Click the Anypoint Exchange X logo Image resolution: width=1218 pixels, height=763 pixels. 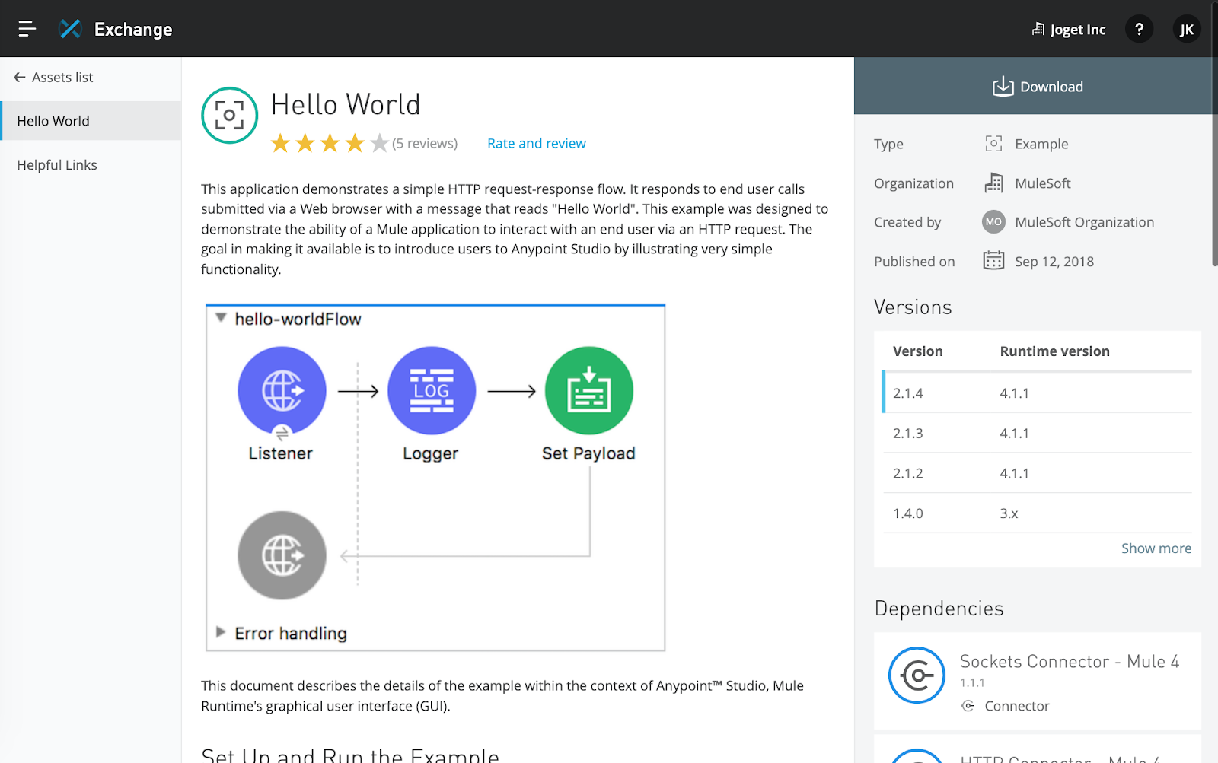[70, 29]
